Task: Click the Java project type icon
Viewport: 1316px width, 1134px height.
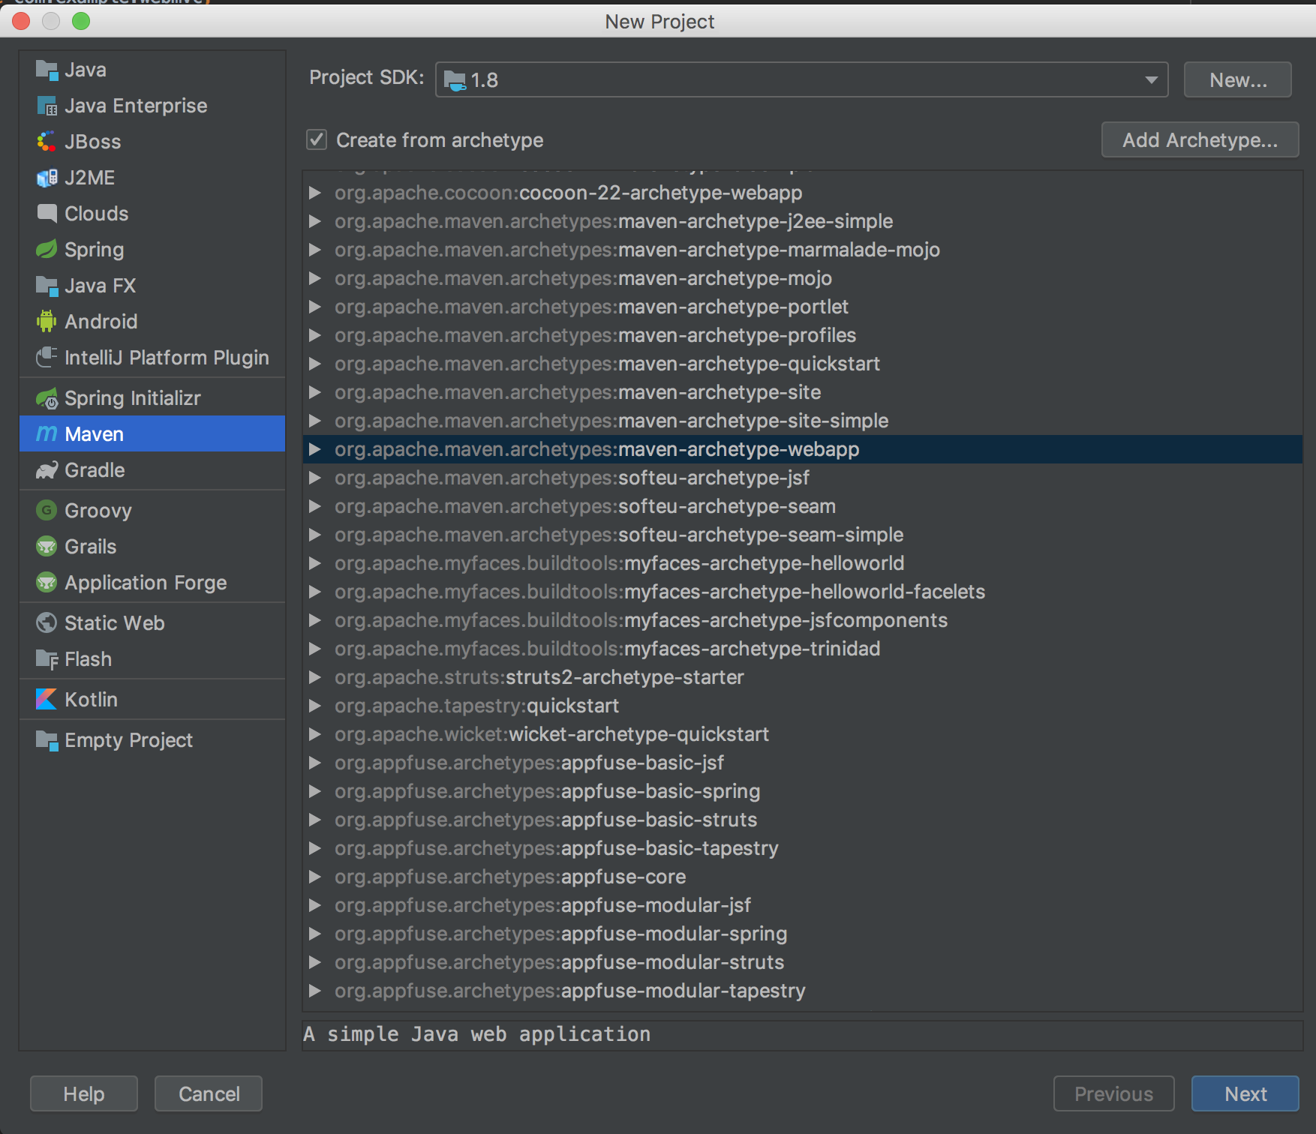Action: (47, 70)
